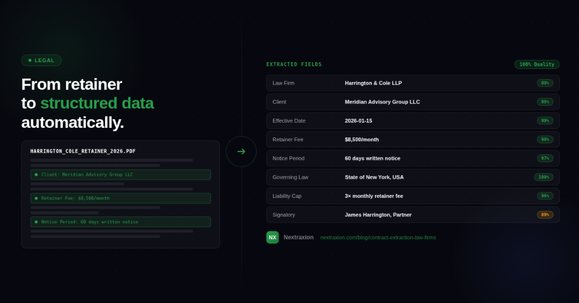This screenshot has width=579, height=303.
Task: Select '$8,500/month' in Retainer Fee row
Action: 361,140
